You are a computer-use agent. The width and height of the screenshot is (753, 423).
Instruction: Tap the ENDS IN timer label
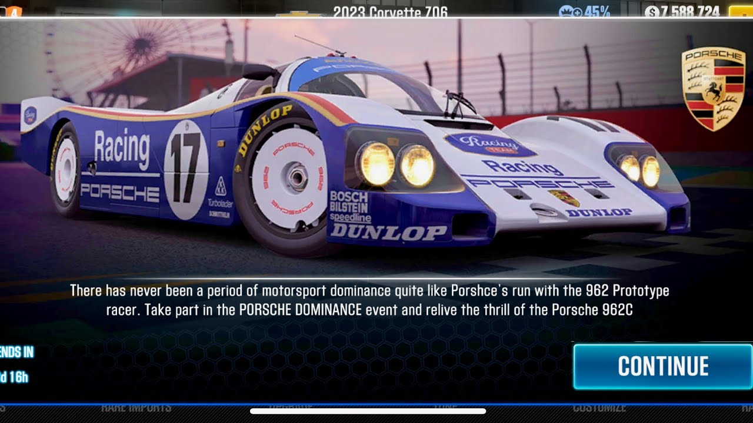[x=16, y=352]
